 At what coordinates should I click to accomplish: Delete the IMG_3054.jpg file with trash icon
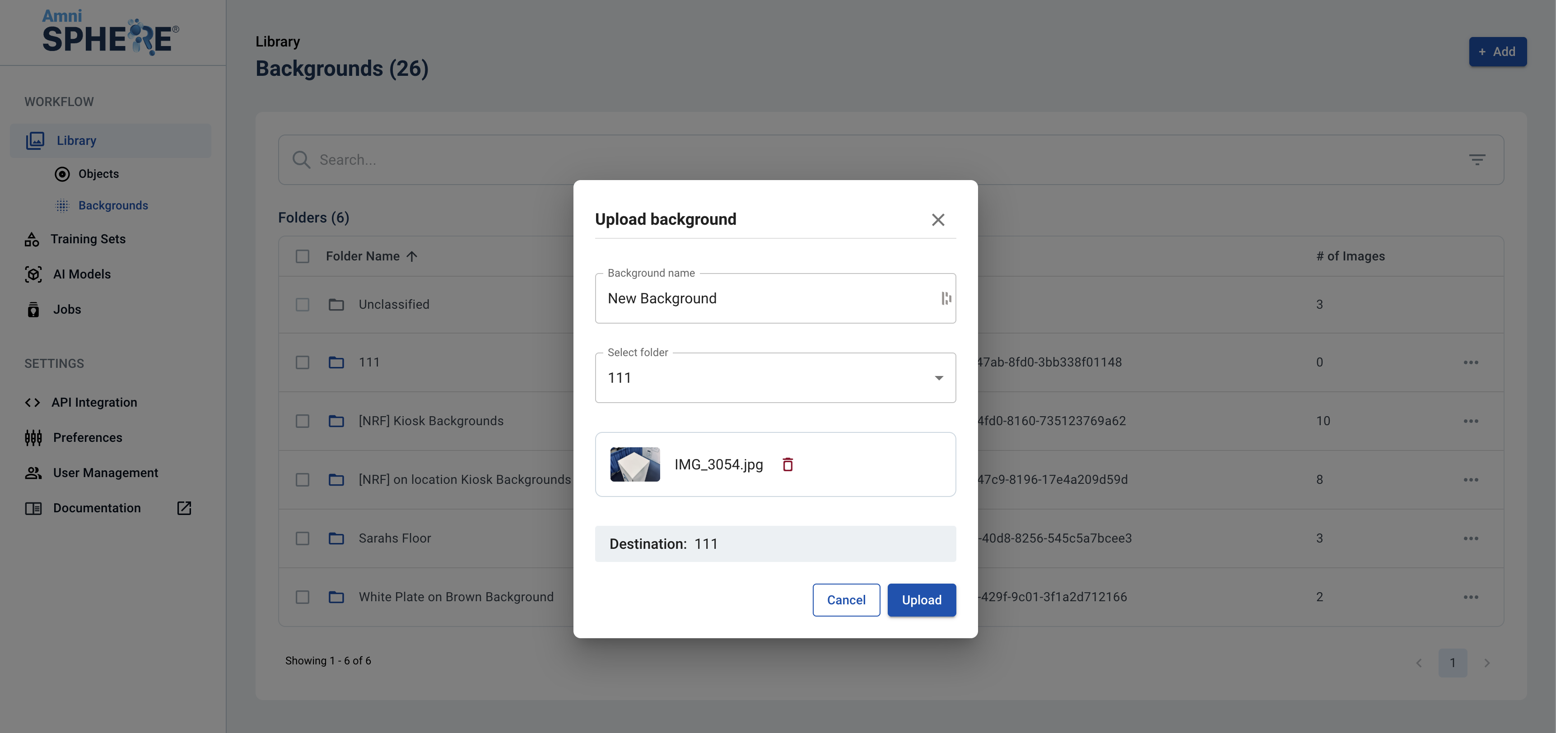tap(787, 464)
